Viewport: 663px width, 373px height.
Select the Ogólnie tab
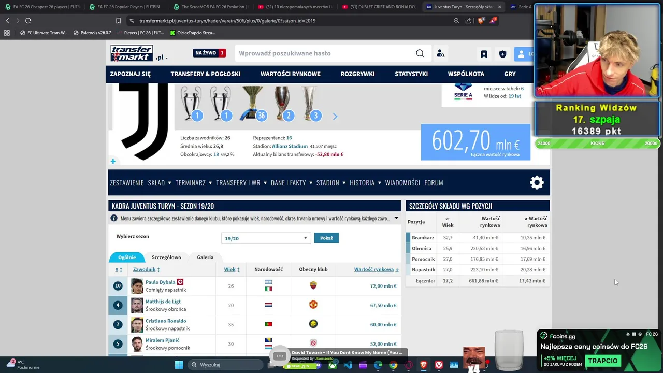(127, 257)
